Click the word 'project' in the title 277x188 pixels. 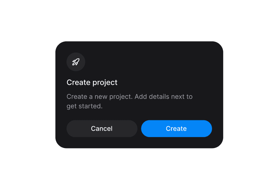click(x=105, y=83)
